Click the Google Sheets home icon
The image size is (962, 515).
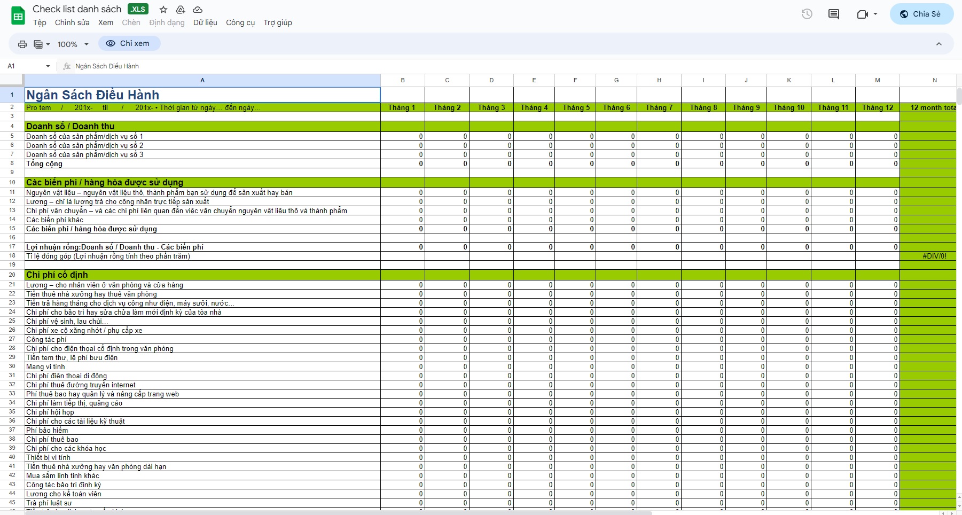[18, 15]
